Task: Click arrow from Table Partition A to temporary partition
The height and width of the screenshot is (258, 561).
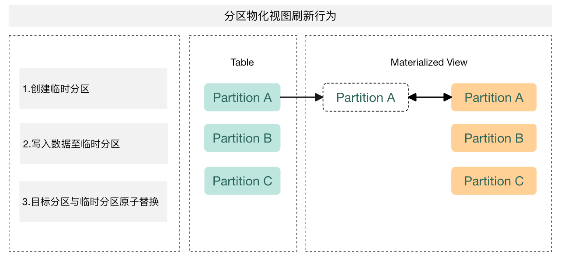Action: click(x=301, y=98)
